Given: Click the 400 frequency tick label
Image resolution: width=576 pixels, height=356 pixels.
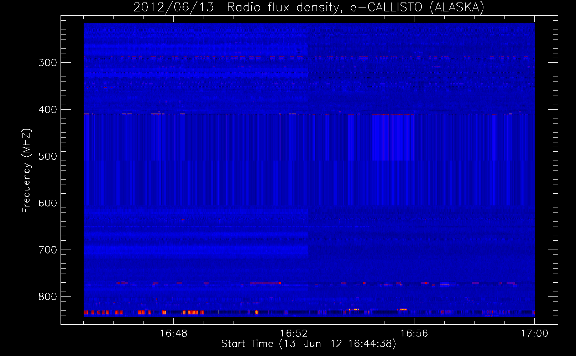Looking at the screenshot, I should (48, 110).
